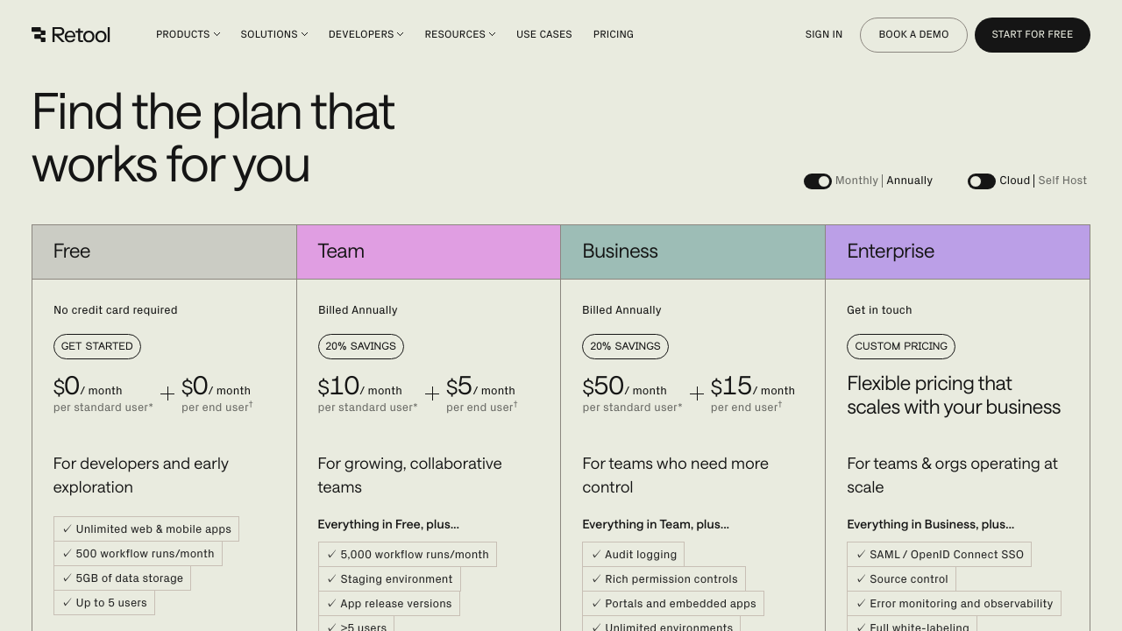The image size is (1122, 631).
Task: Click checkmark next to 5GB of data storage
Action: tap(67, 578)
